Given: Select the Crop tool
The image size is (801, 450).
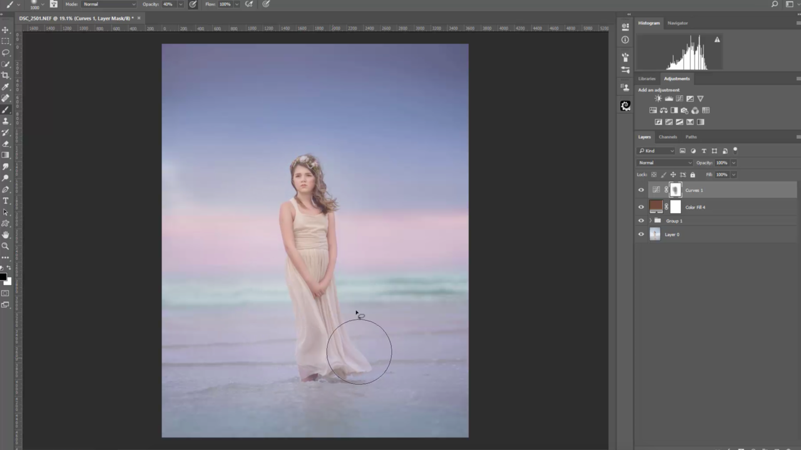Looking at the screenshot, I should [6, 76].
